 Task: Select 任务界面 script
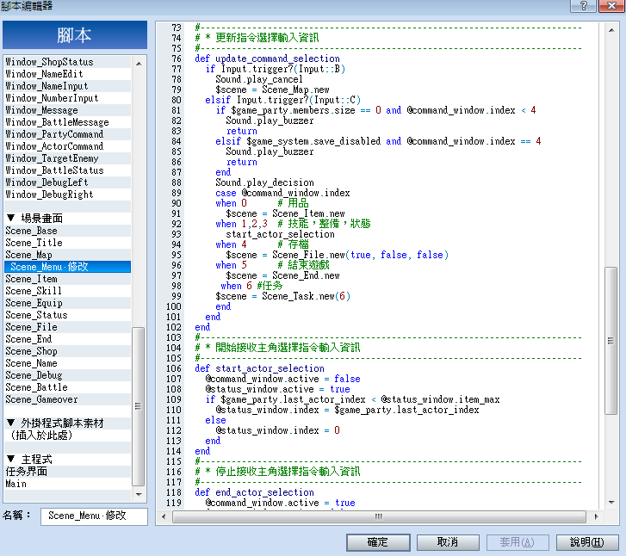67,472
